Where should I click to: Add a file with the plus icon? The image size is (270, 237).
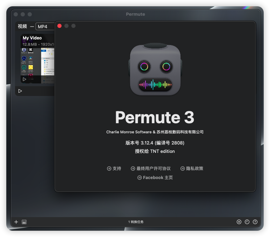16,222
